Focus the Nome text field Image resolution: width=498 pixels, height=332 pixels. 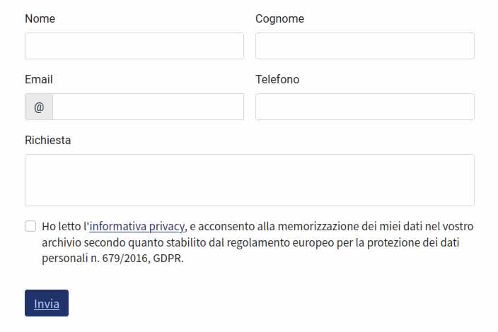[134, 46]
